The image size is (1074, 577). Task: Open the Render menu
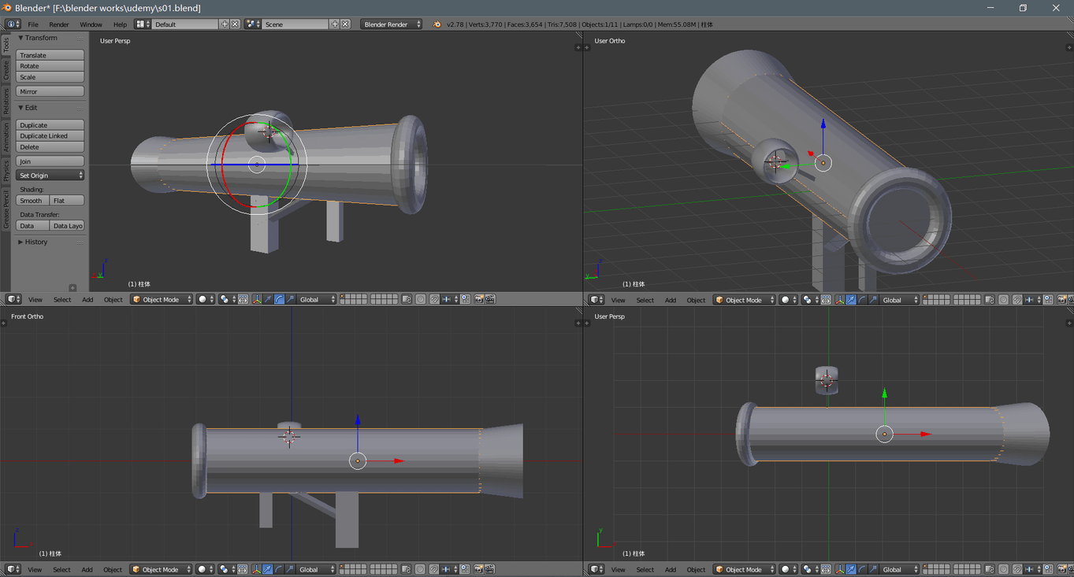(59, 24)
